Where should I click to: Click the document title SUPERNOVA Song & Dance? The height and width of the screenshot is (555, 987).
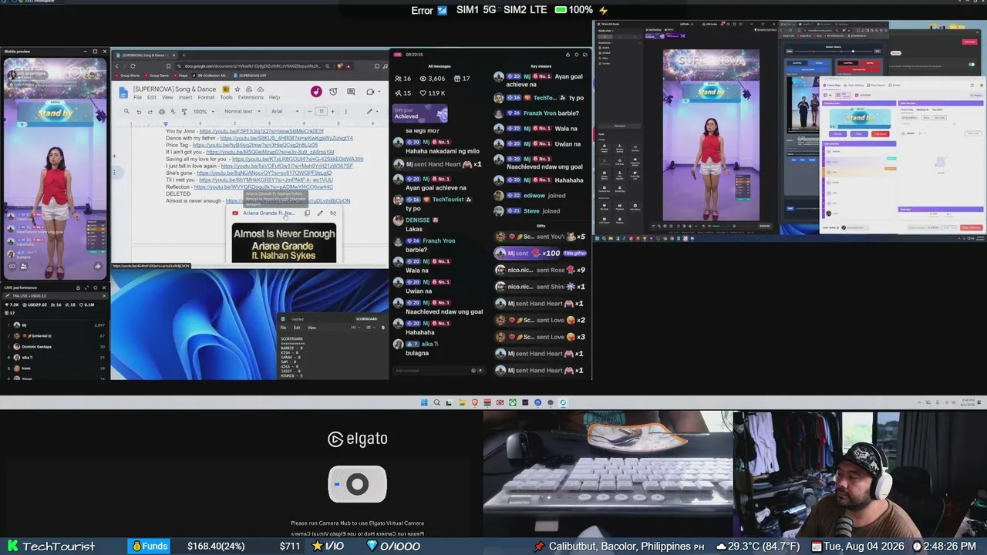click(x=174, y=89)
